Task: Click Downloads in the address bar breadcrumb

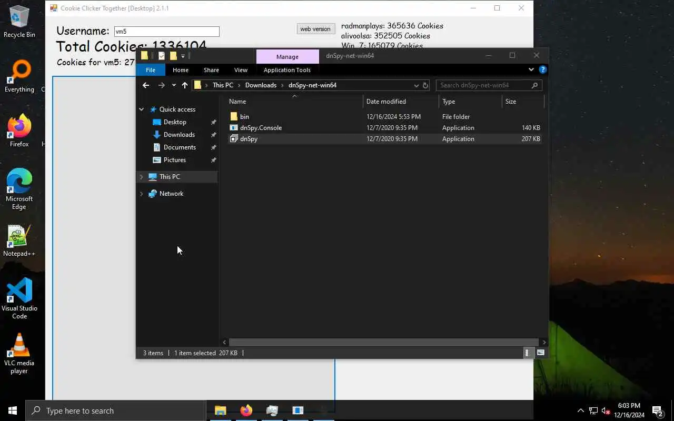Action: coord(261,85)
